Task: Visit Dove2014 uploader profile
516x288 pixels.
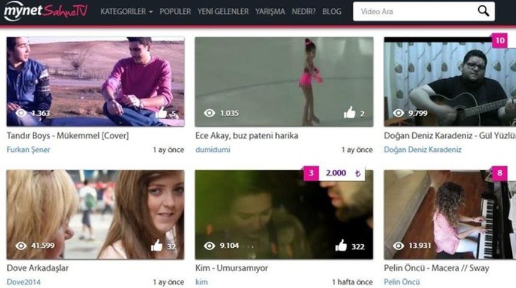Action: [x=23, y=282]
